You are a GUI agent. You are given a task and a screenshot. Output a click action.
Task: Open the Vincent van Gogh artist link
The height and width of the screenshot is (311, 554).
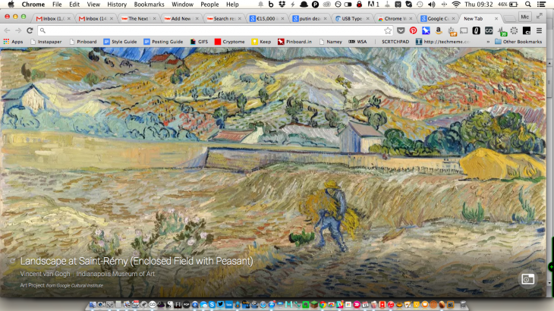click(46, 272)
